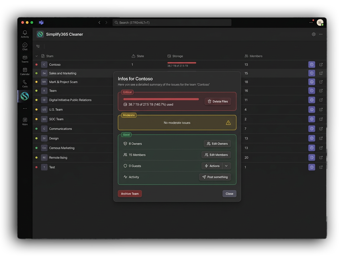Go to Teams in the left rail

pyautogui.click(x=25, y=59)
